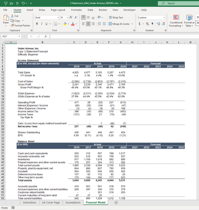The width and height of the screenshot is (199, 210).
Task: Increase cell indent
Action: tap(104, 24)
